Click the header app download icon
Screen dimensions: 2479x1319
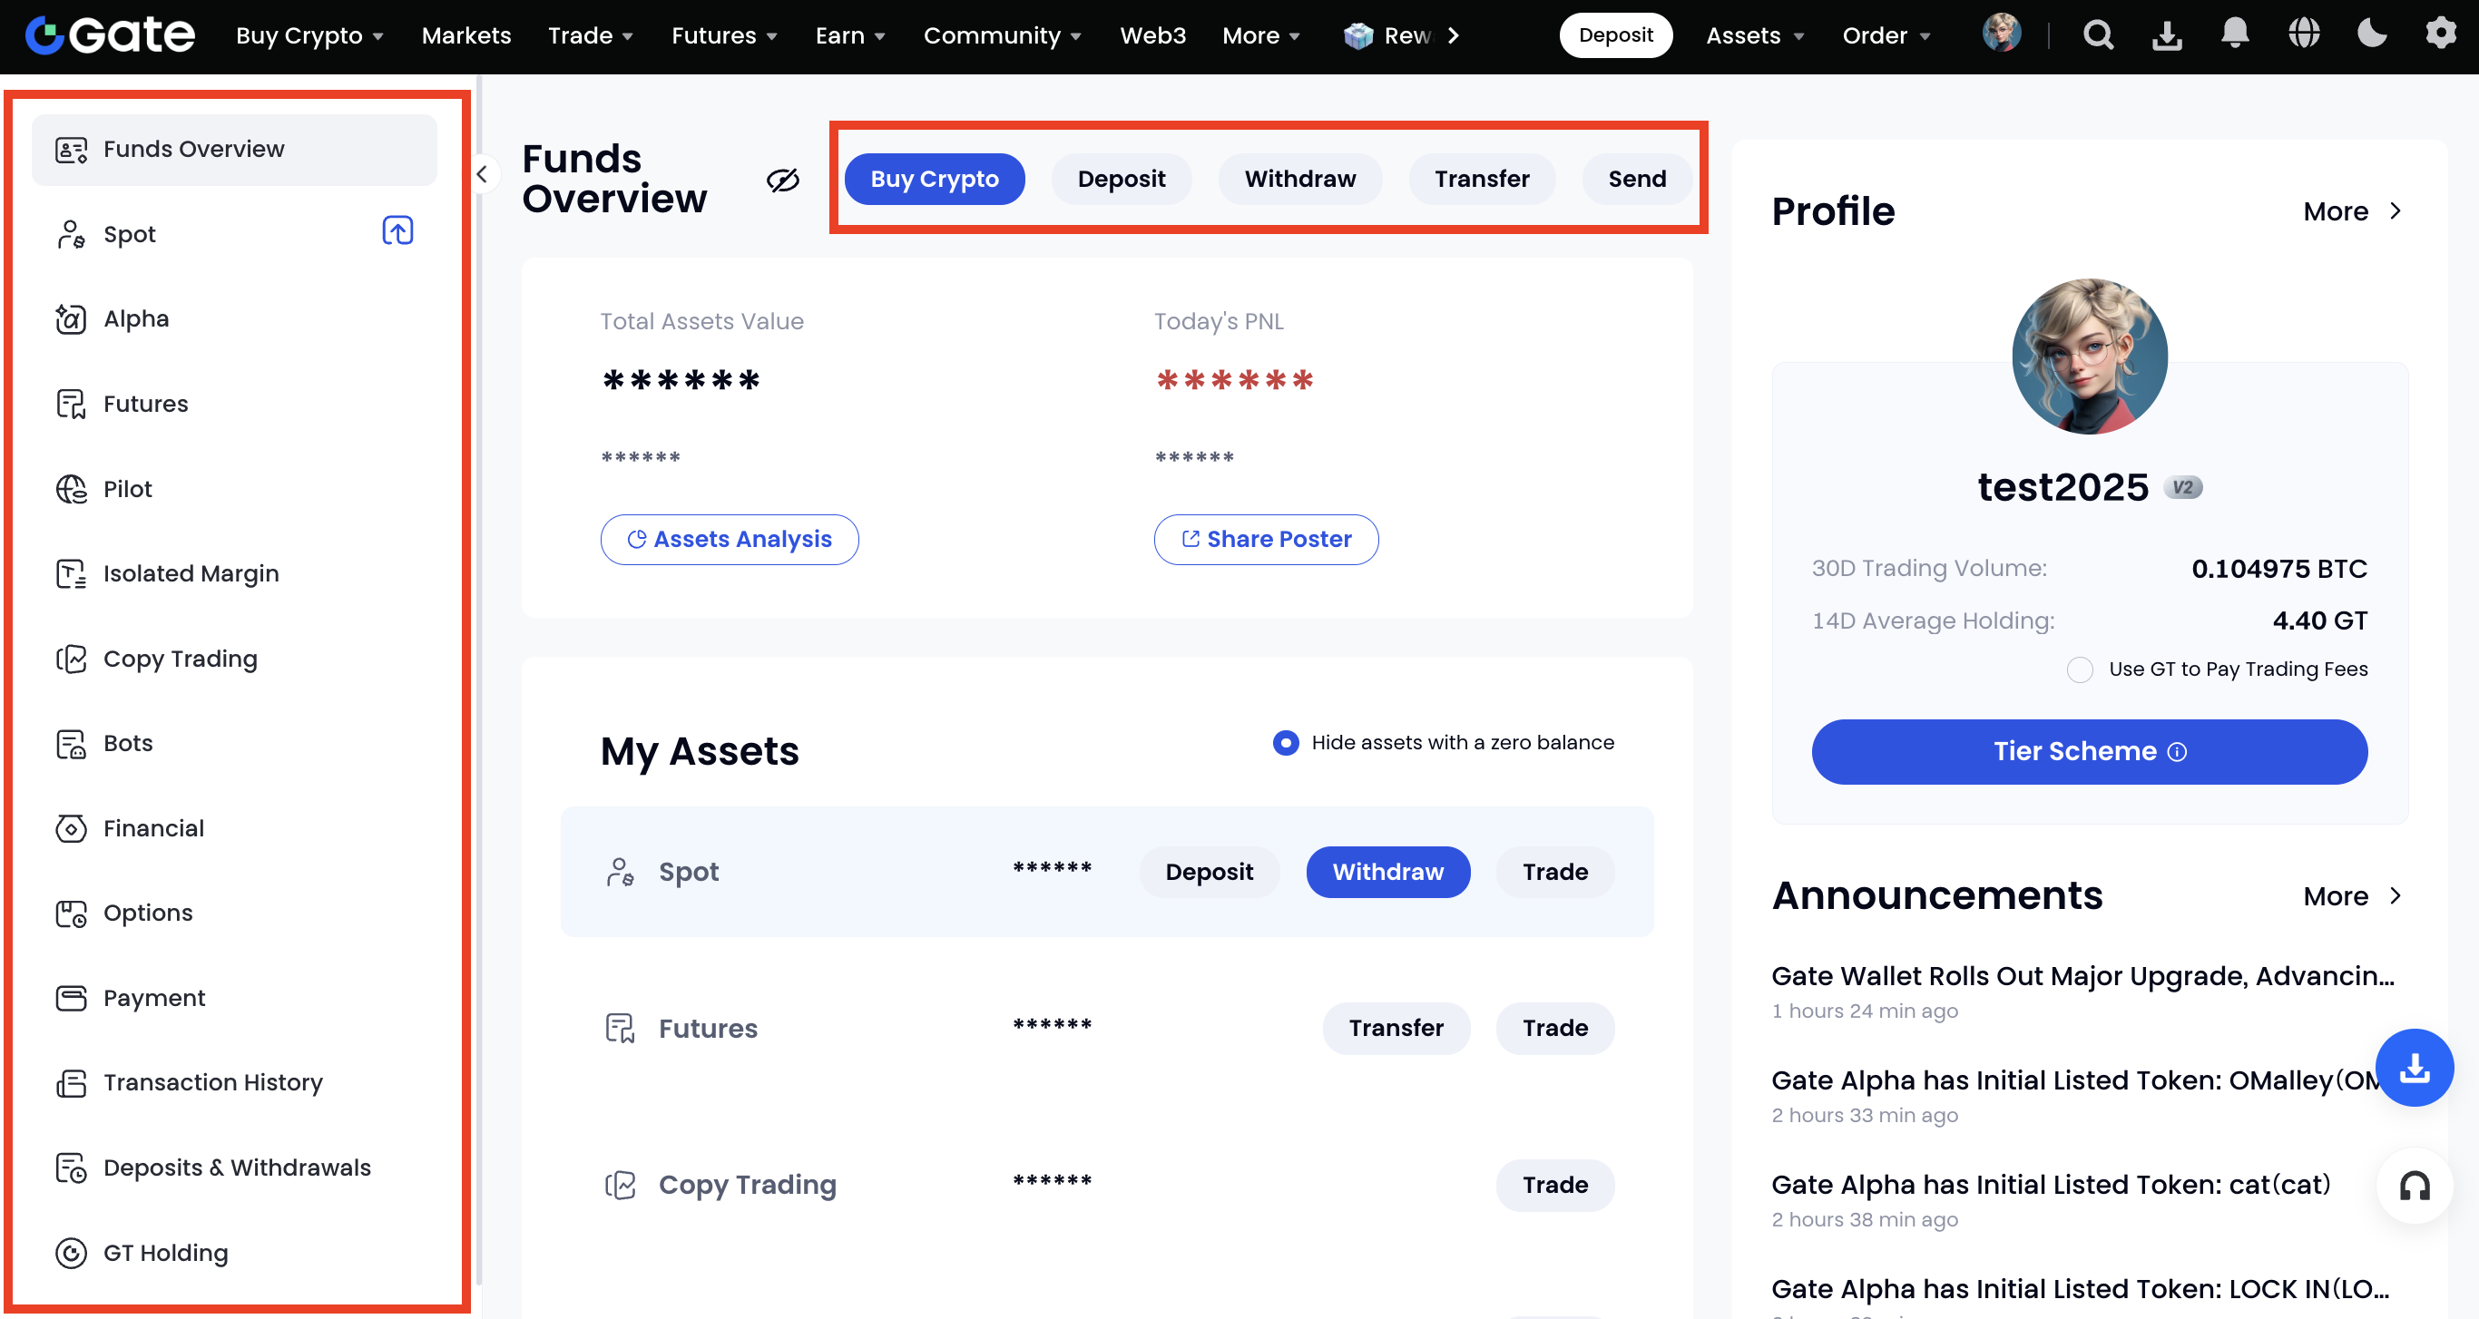click(x=2166, y=35)
